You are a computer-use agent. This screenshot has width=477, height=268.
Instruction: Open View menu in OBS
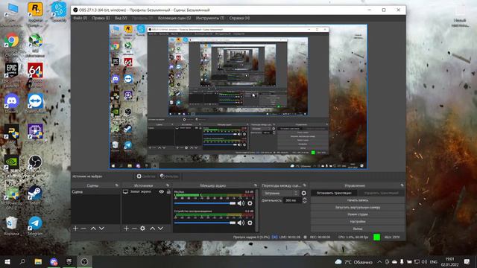click(x=121, y=18)
